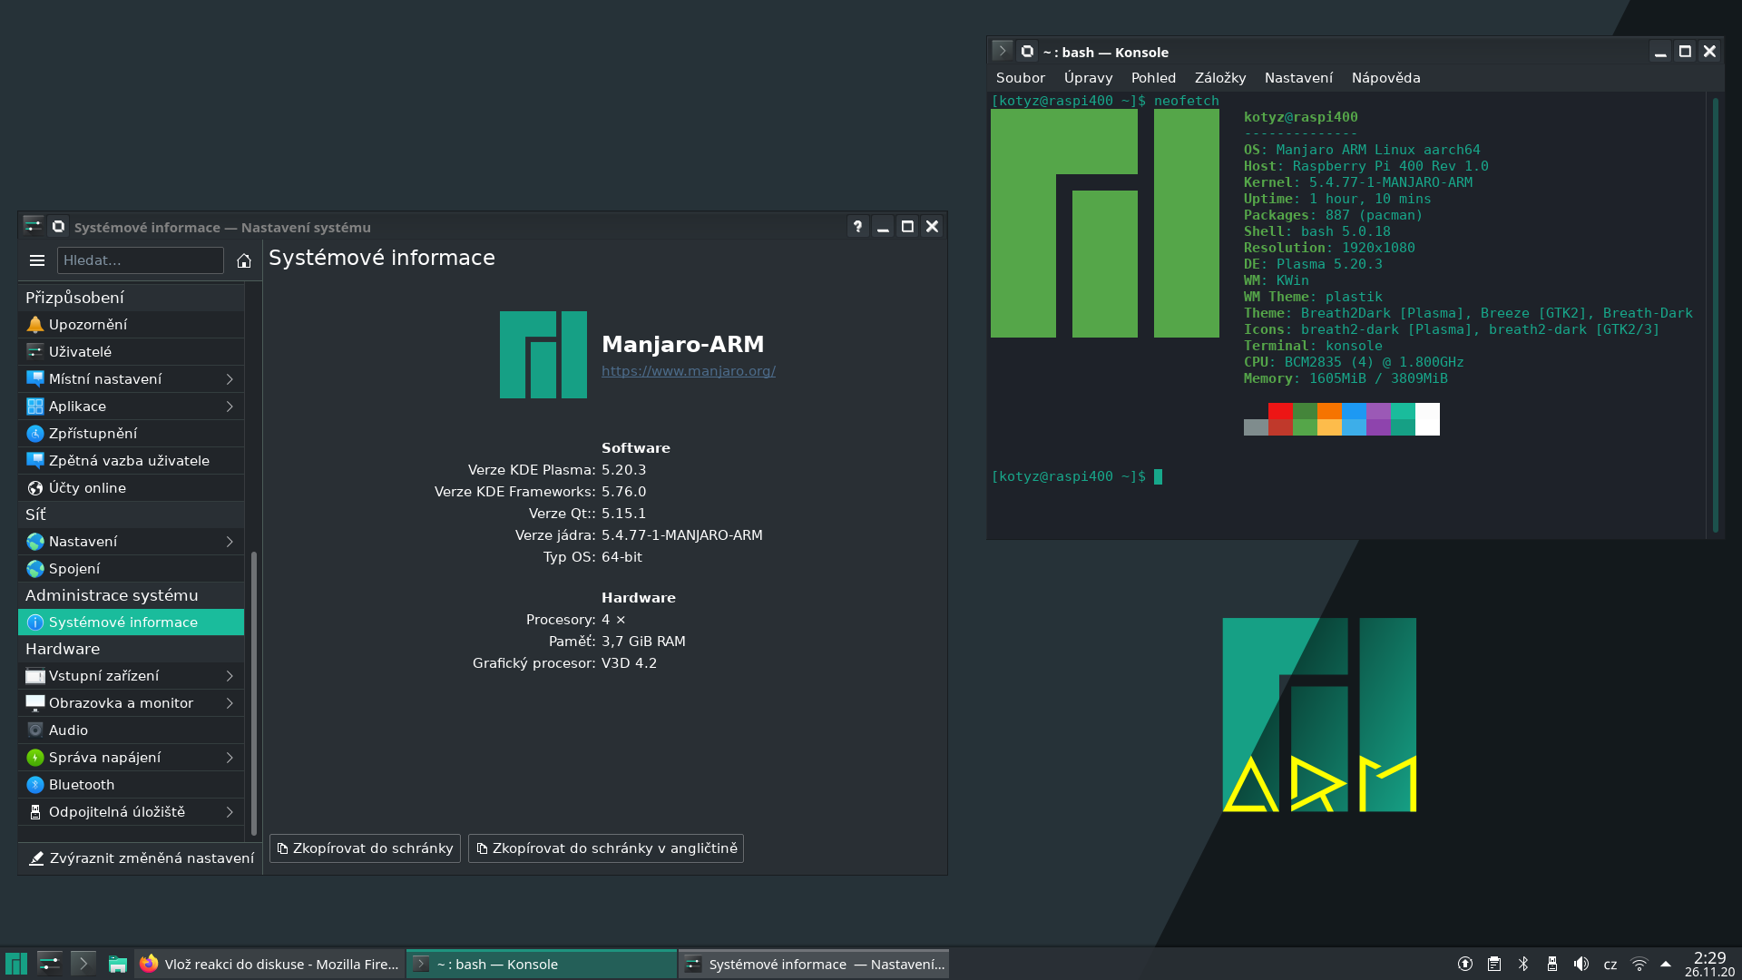Click the Konsole vertical scrollbar

(1716, 315)
